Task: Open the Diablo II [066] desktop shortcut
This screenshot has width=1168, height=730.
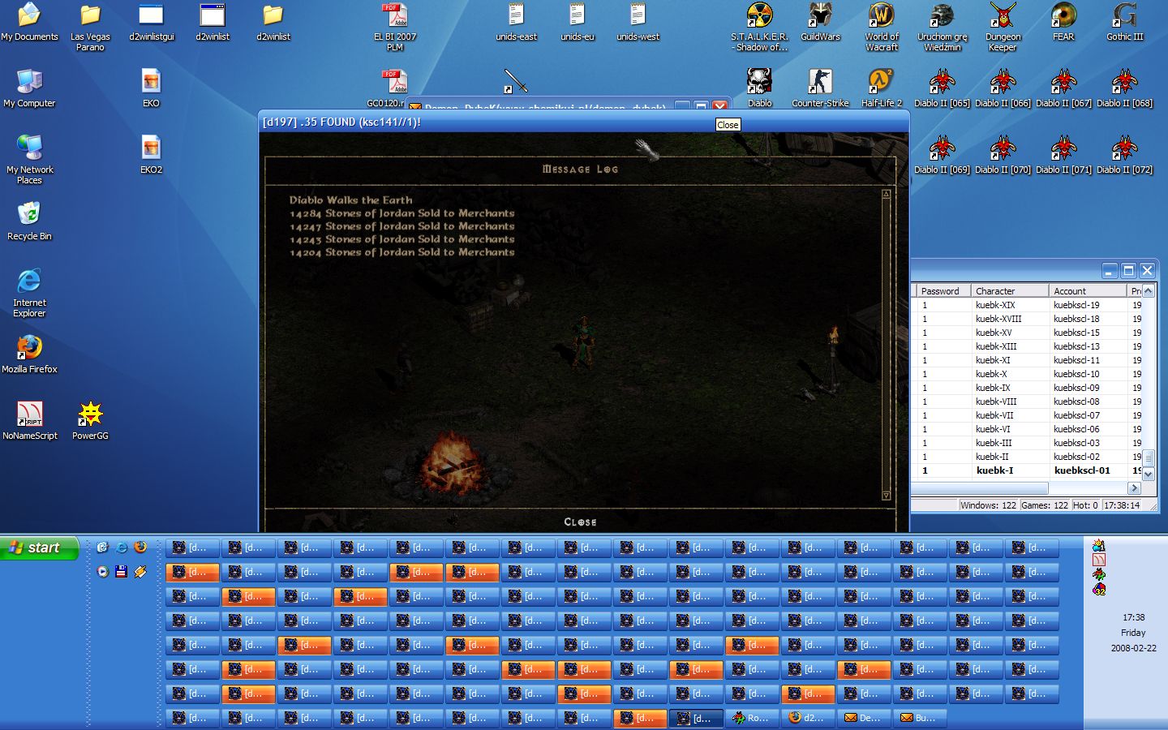Action: pos(1003,88)
